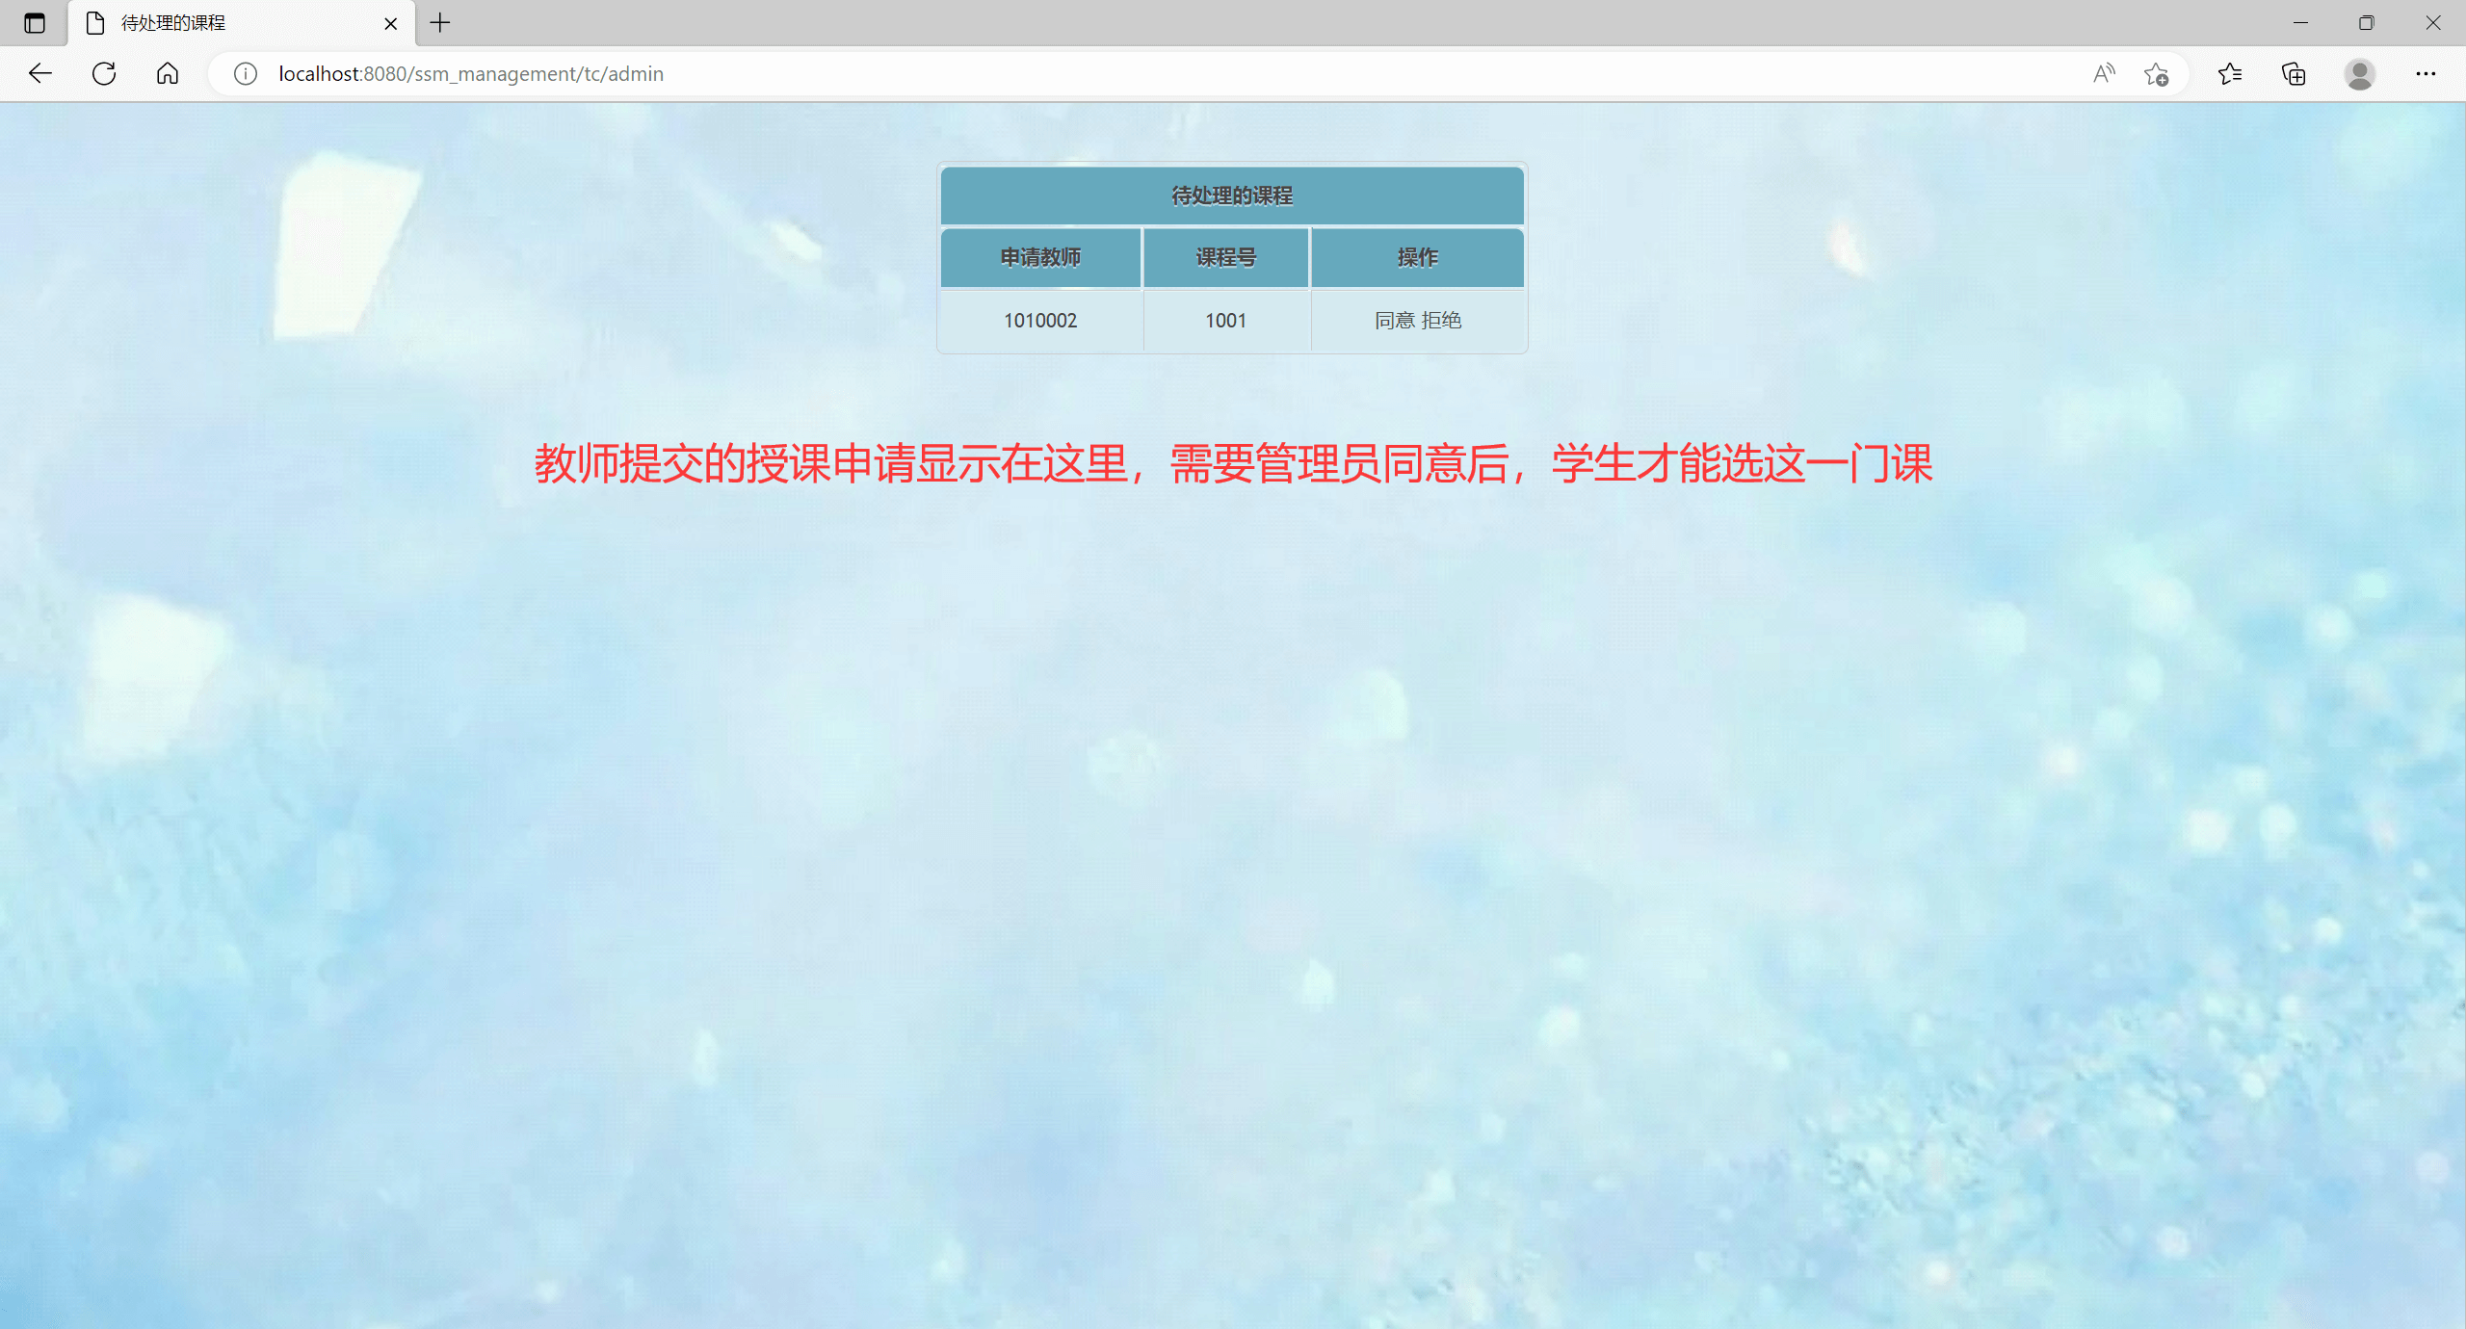
Task: Click the browser back navigation icon
Action: click(x=39, y=73)
